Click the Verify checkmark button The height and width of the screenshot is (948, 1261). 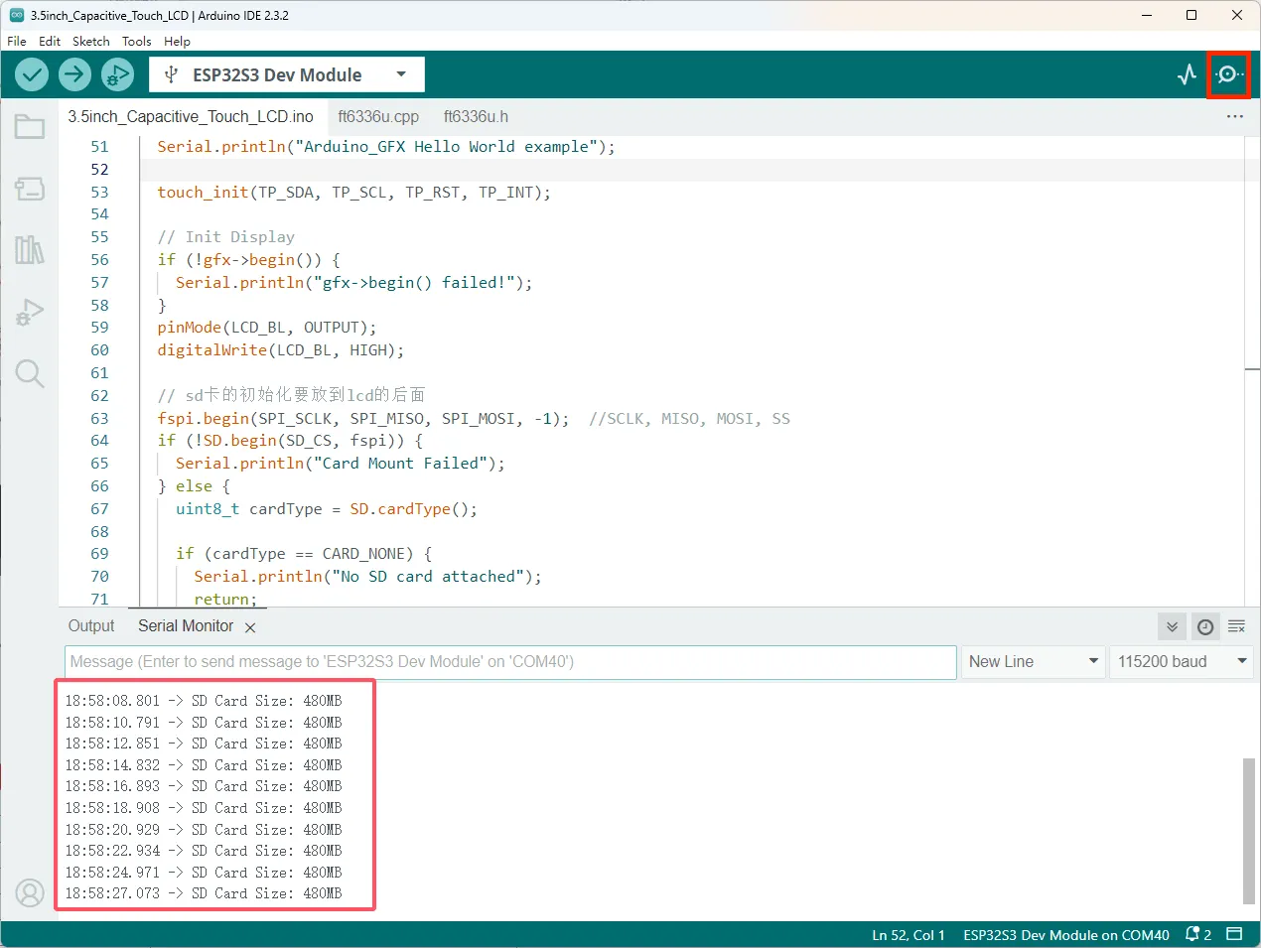pyautogui.click(x=32, y=74)
